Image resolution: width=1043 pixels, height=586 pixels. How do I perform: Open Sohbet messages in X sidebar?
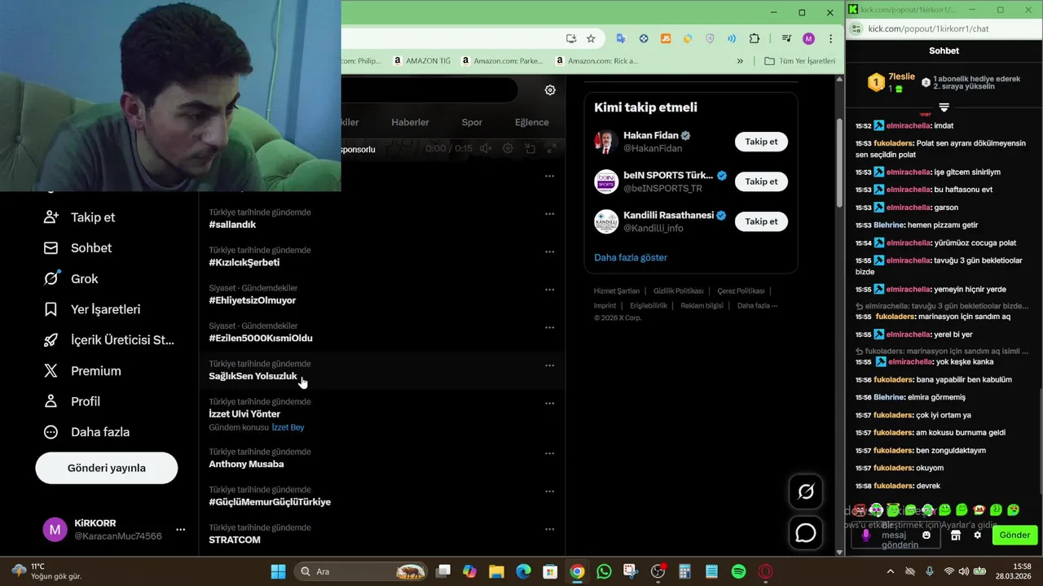tap(77, 247)
